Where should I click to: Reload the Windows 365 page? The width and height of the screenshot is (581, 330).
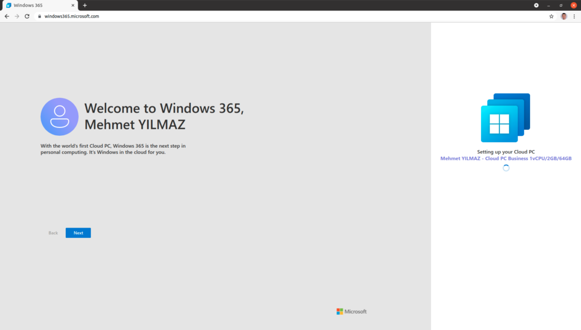[27, 16]
